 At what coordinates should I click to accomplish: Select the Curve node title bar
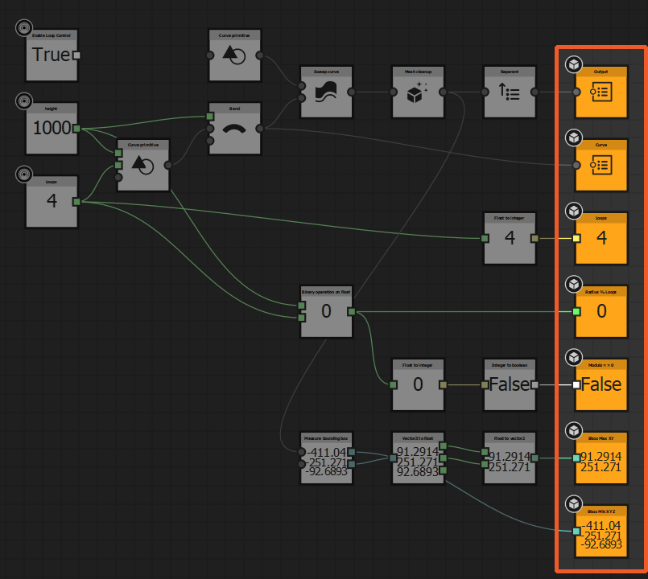pos(601,146)
